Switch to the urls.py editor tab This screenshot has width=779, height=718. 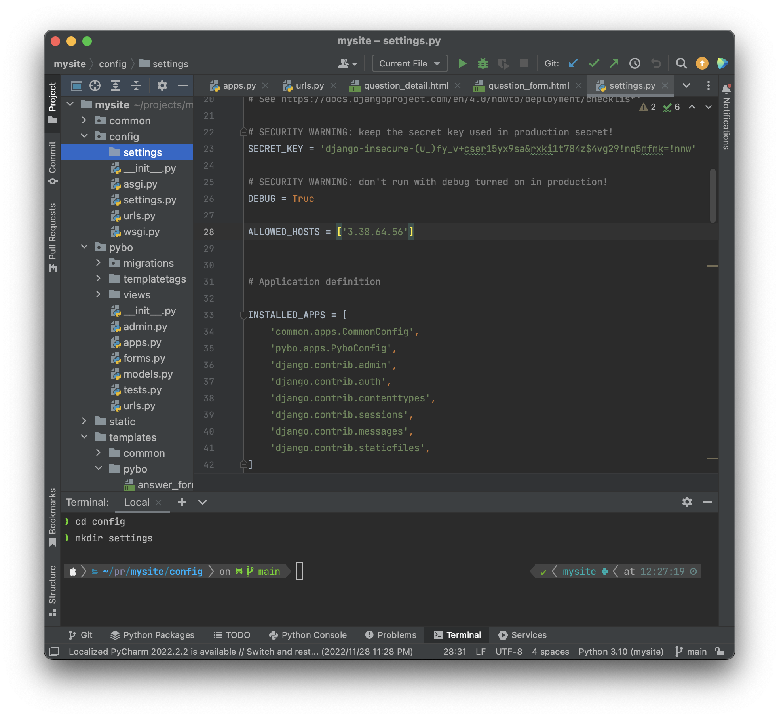coord(310,85)
